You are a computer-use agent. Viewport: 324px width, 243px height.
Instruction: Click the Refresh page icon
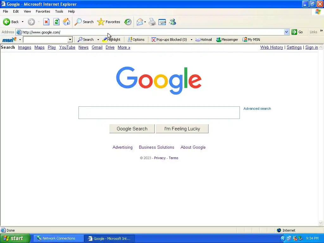click(56, 22)
